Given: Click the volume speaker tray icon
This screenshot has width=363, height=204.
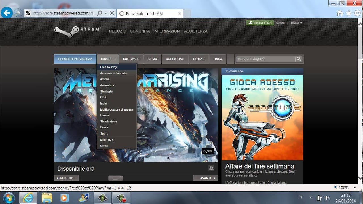Looking at the screenshot, I should (327, 198).
